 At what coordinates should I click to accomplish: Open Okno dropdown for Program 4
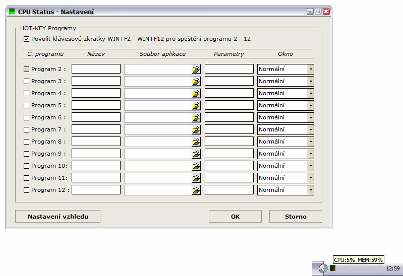tap(311, 94)
